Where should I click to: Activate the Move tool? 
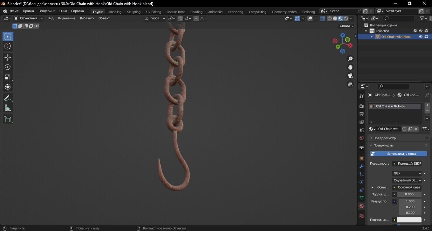pyautogui.click(x=8, y=57)
